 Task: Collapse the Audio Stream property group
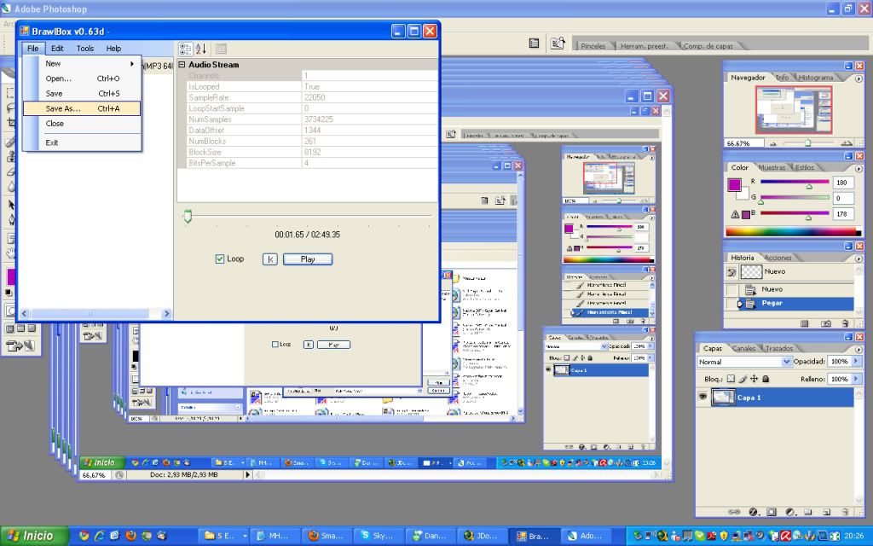click(182, 65)
